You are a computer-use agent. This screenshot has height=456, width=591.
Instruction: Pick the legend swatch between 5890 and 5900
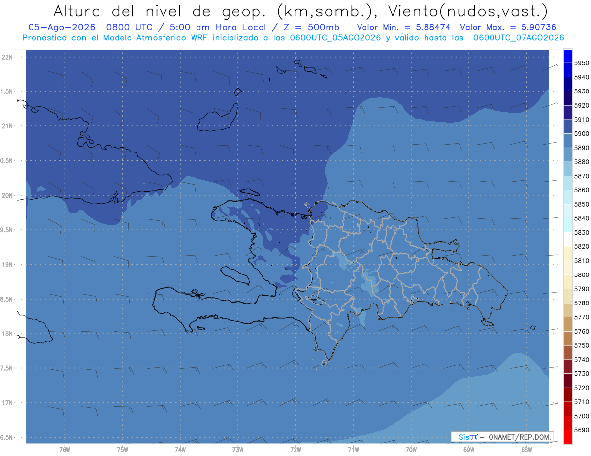568,141
